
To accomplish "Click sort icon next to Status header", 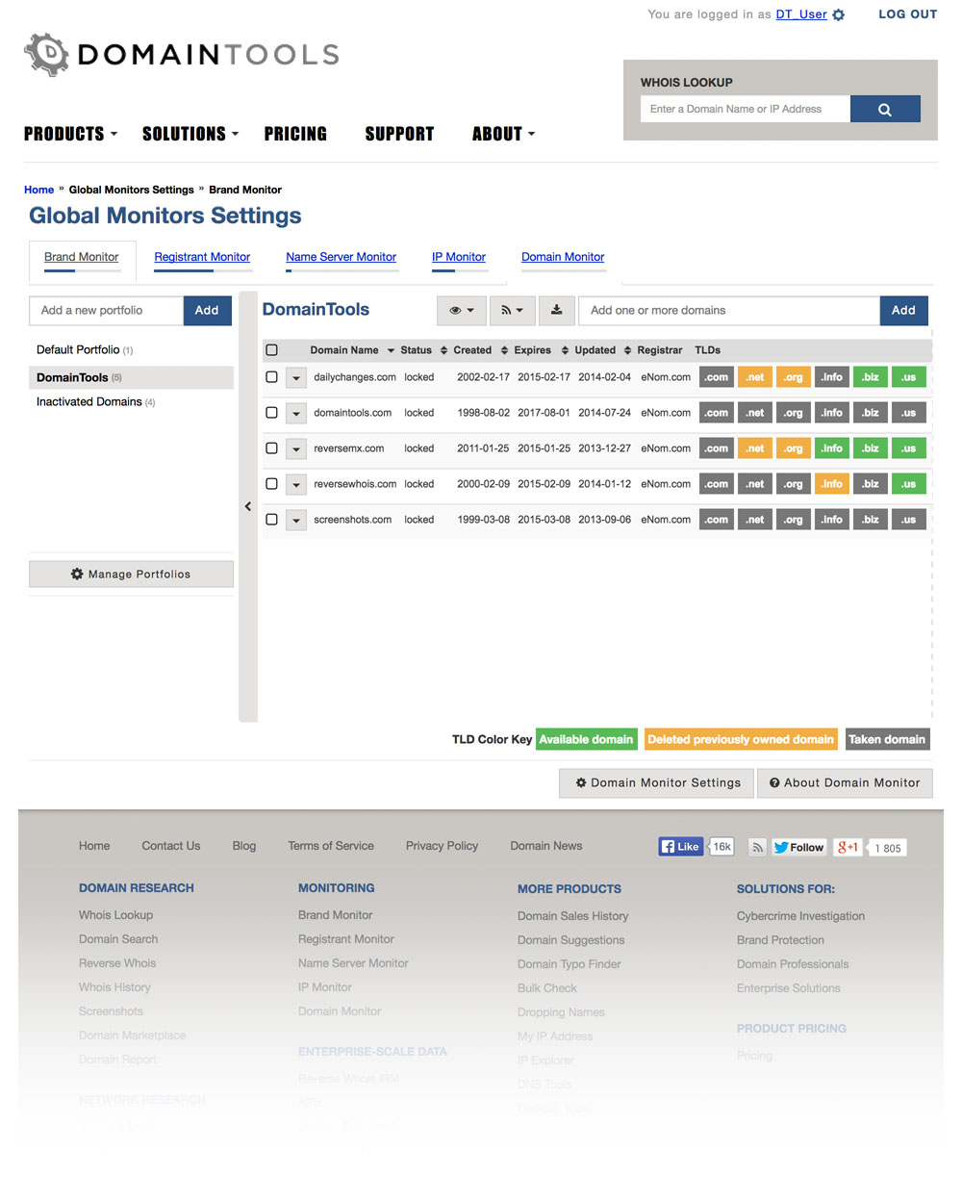I will [x=443, y=350].
